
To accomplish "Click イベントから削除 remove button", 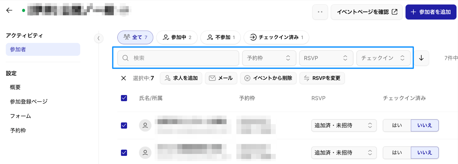I will point(268,78).
